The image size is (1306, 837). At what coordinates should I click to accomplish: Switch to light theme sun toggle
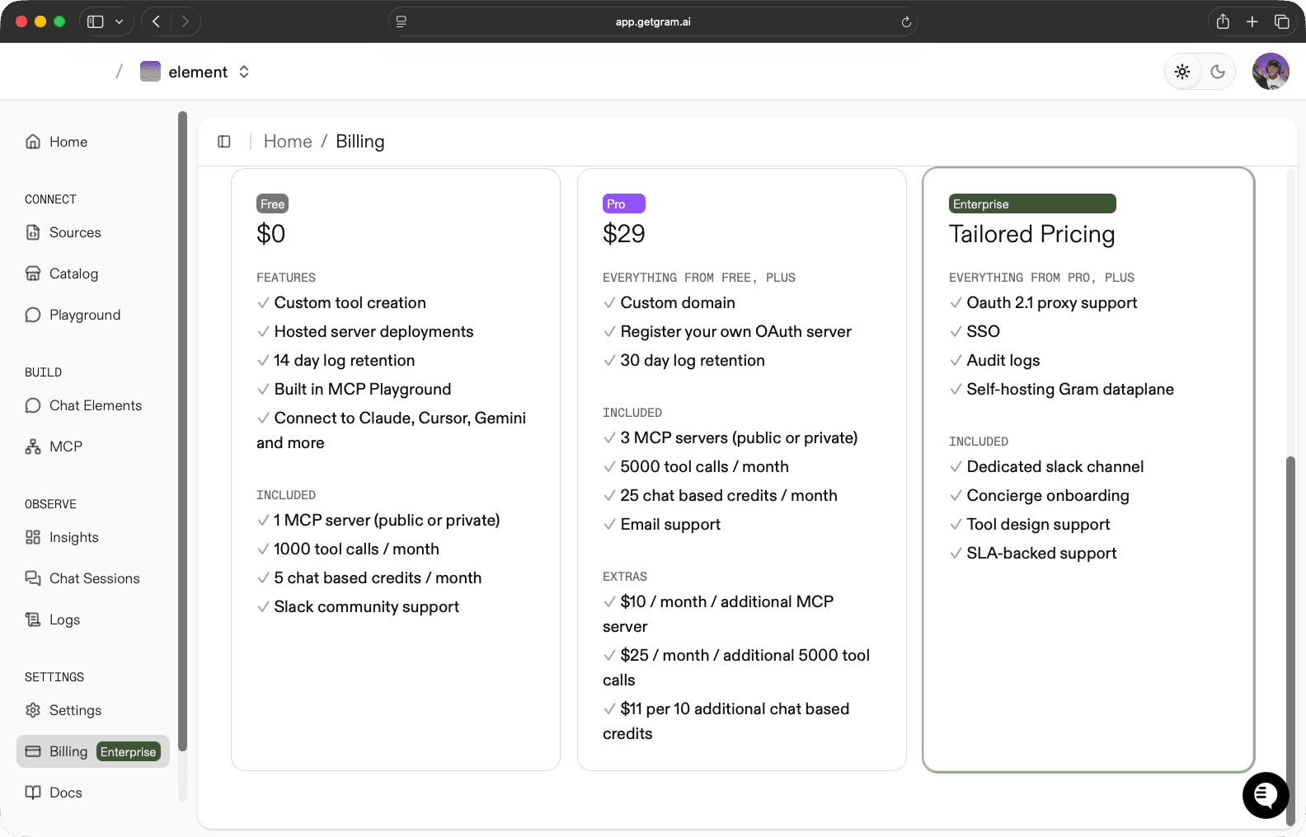(1182, 72)
